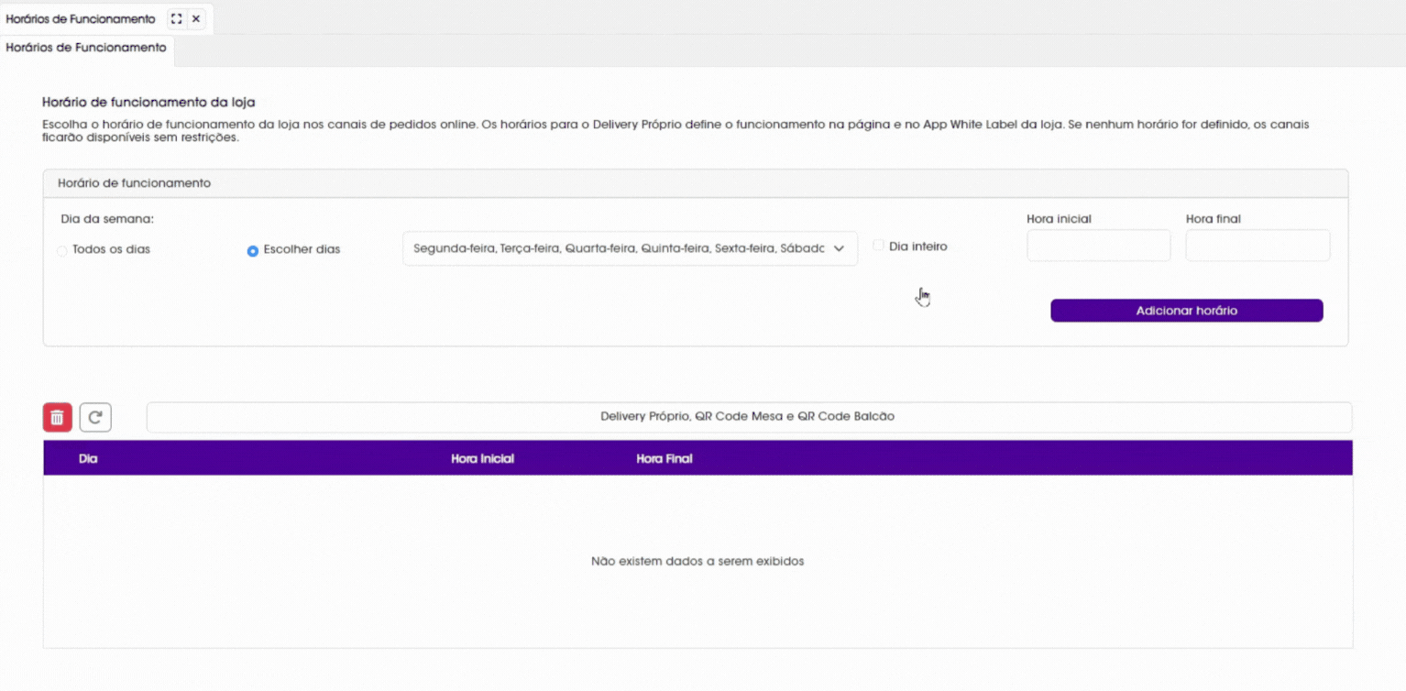Select the Todos os dias radio option
Image resolution: width=1406 pixels, height=691 pixels.
pos(62,250)
